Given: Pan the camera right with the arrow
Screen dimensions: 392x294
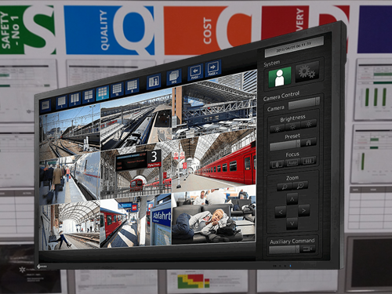Looking at the screenshot, I should tap(303, 210).
